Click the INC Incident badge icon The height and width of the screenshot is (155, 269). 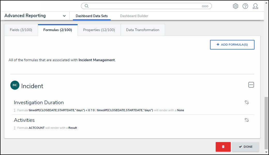(15, 85)
